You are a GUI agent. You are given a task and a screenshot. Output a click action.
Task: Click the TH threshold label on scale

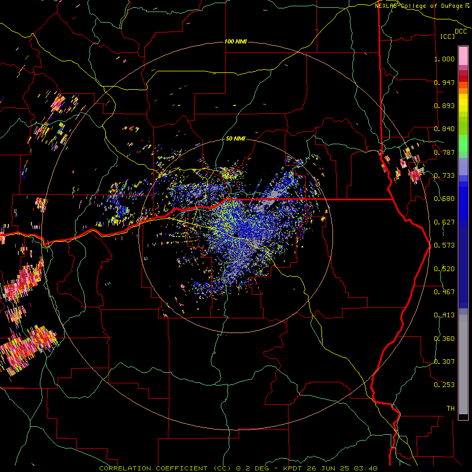(x=450, y=409)
